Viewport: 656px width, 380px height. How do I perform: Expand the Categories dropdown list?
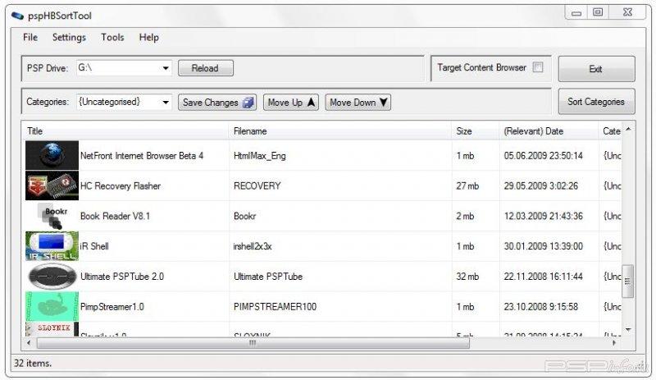165,103
